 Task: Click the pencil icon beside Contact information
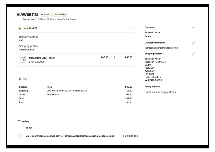(193, 43)
